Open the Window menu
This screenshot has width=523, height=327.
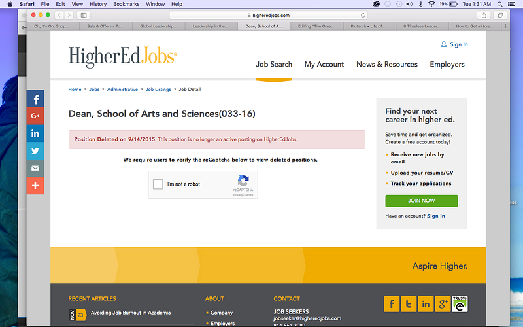(x=155, y=4)
